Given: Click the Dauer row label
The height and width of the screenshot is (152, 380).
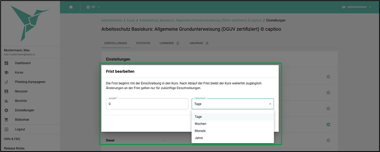Looking at the screenshot, I should click(x=110, y=140).
